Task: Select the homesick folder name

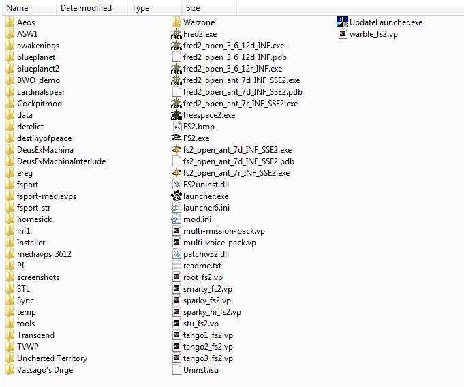Action: pos(34,219)
